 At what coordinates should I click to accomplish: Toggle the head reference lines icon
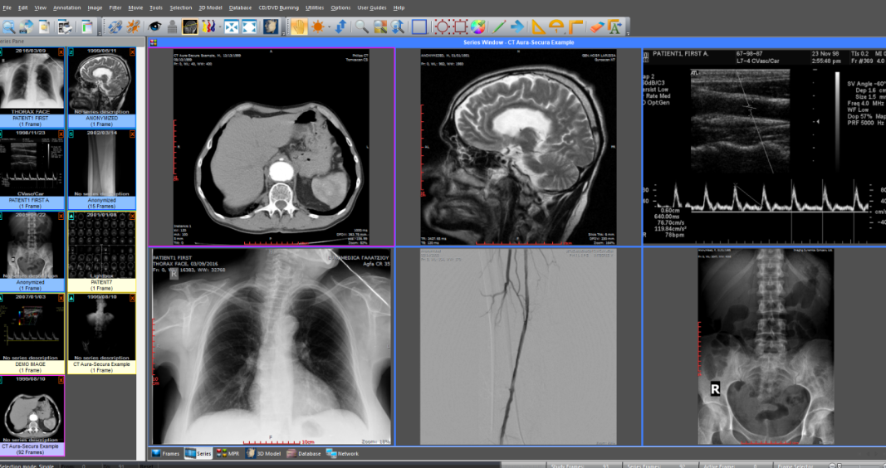(190, 27)
